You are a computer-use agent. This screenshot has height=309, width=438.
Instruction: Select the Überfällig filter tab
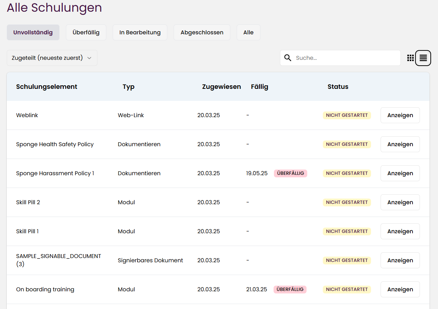[x=86, y=32]
